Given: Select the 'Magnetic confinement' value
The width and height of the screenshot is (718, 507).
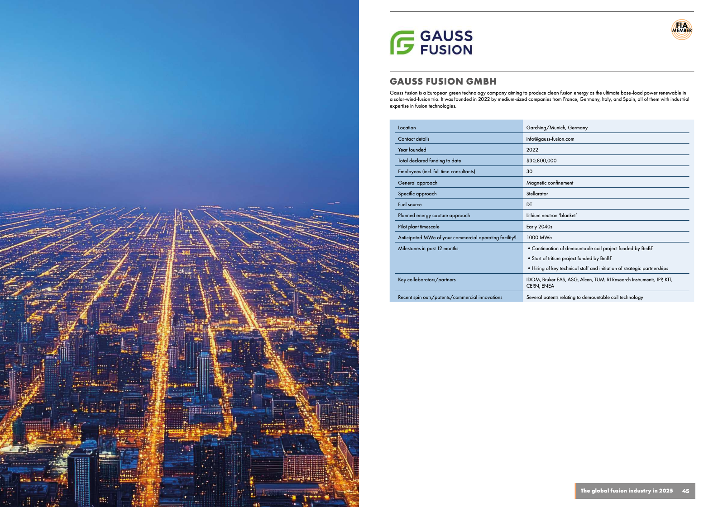Looking at the screenshot, I should [x=550, y=183].
